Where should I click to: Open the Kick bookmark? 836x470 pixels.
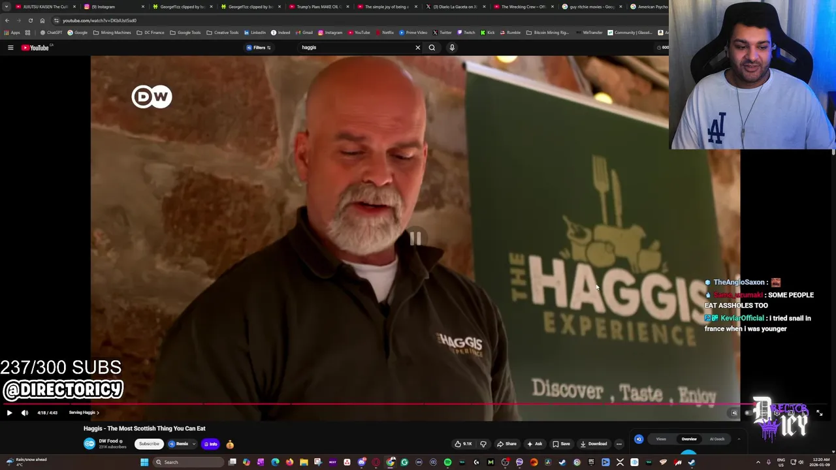(488, 33)
